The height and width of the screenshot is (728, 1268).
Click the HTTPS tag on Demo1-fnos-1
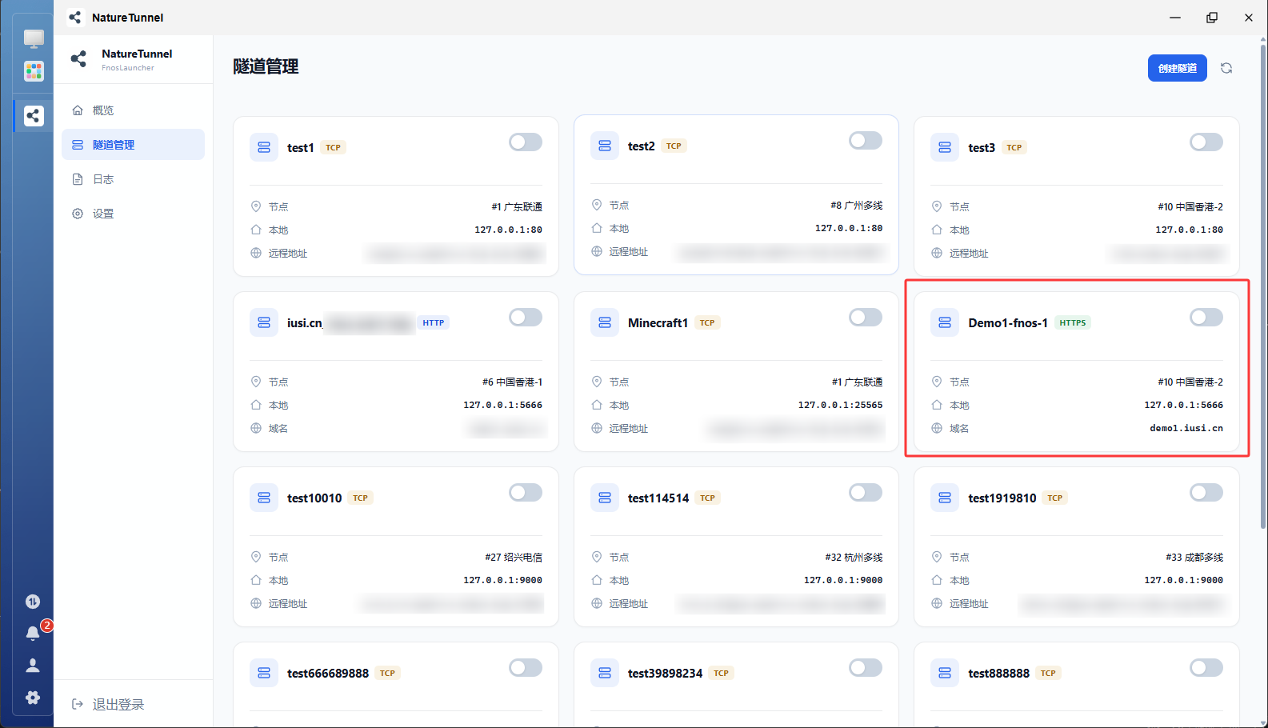(x=1073, y=322)
